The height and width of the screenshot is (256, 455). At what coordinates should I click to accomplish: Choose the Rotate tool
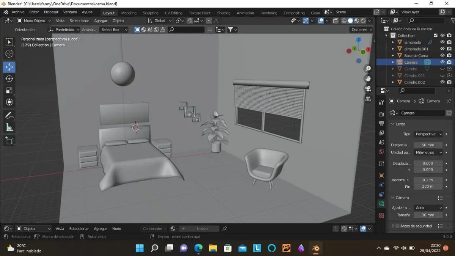point(9,79)
